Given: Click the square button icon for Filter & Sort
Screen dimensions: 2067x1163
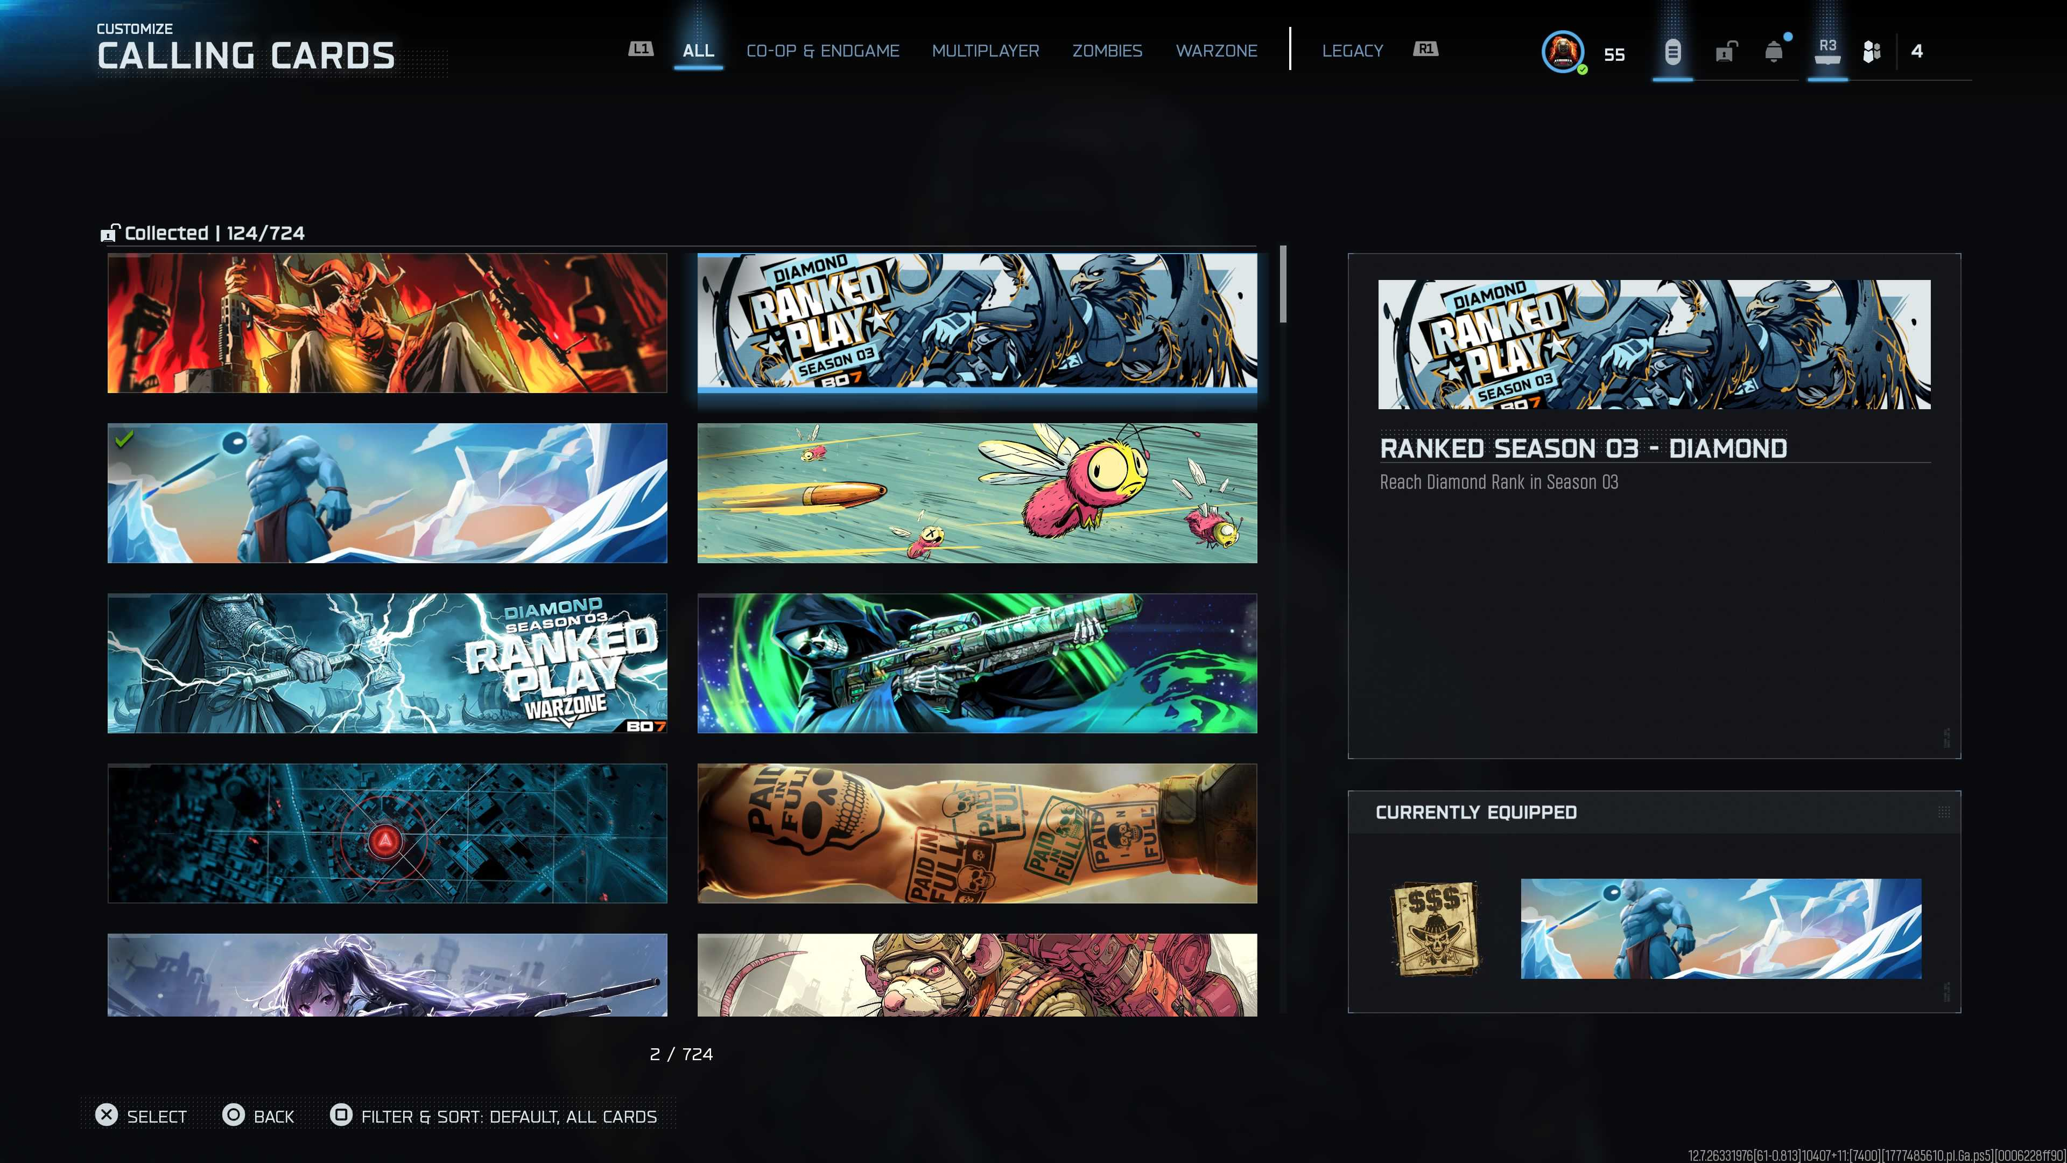Looking at the screenshot, I should tap(341, 1115).
